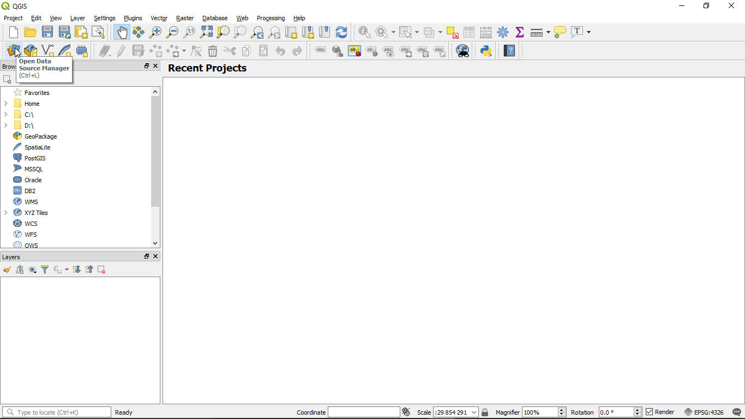
Task: Close the Layers panel
Action: click(x=155, y=256)
